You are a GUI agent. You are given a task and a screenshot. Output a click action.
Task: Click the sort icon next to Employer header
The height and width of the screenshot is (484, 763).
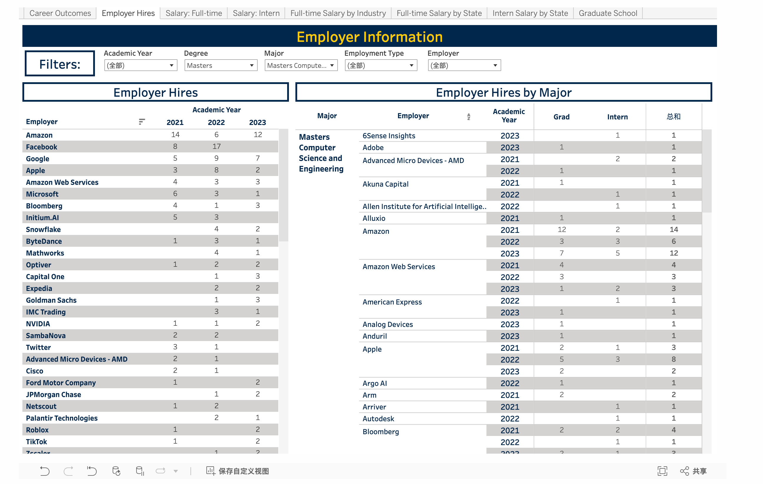coord(142,122)
